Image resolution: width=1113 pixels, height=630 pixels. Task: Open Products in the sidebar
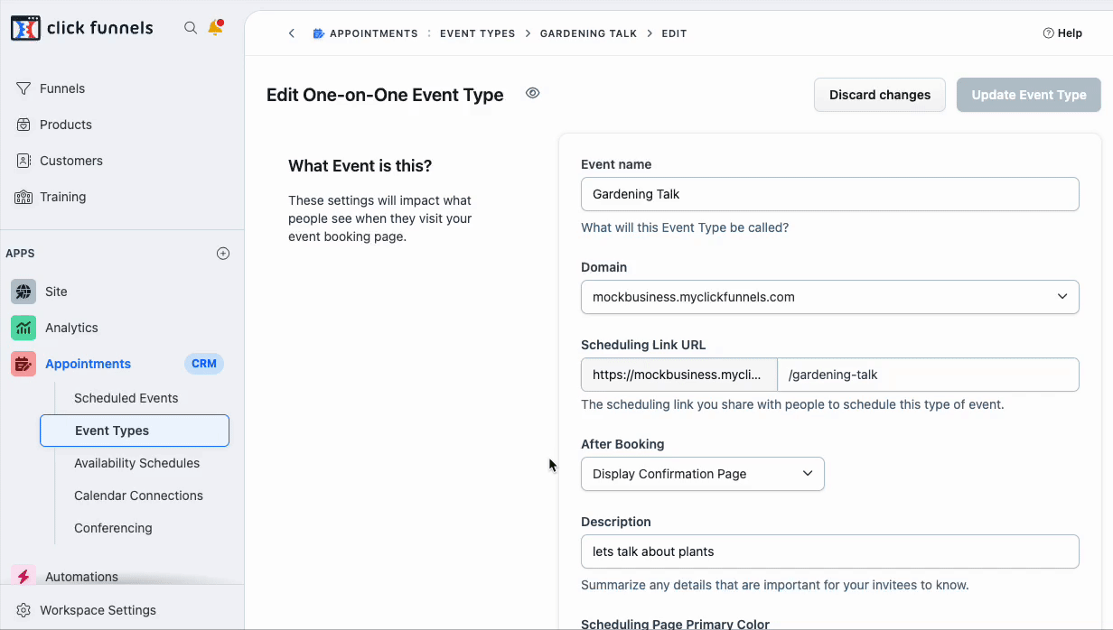[x=66, y=125]
